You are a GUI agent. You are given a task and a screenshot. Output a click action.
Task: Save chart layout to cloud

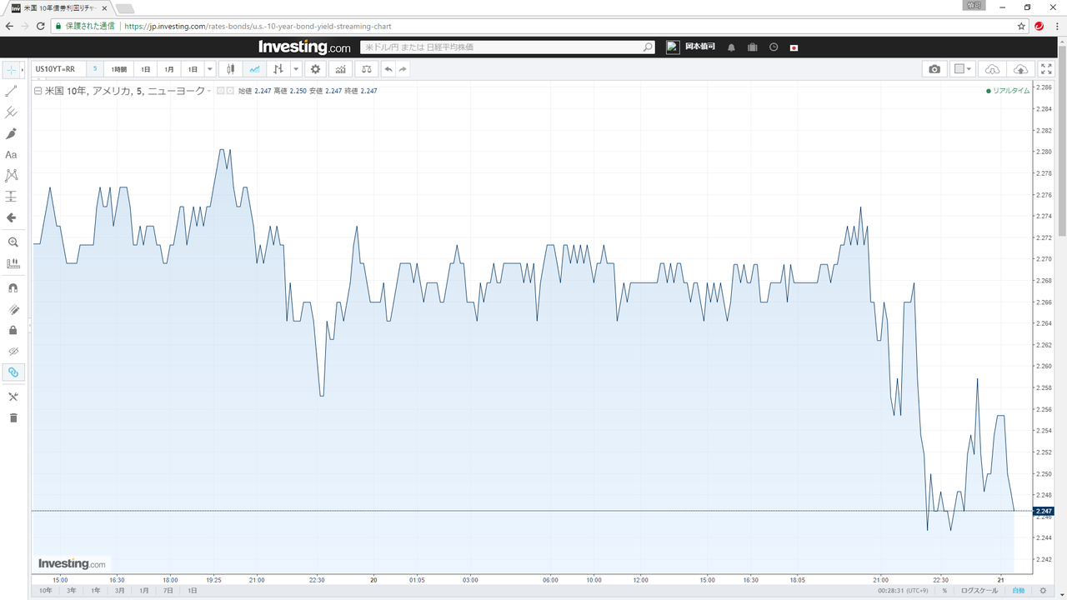click(1019, 69)
